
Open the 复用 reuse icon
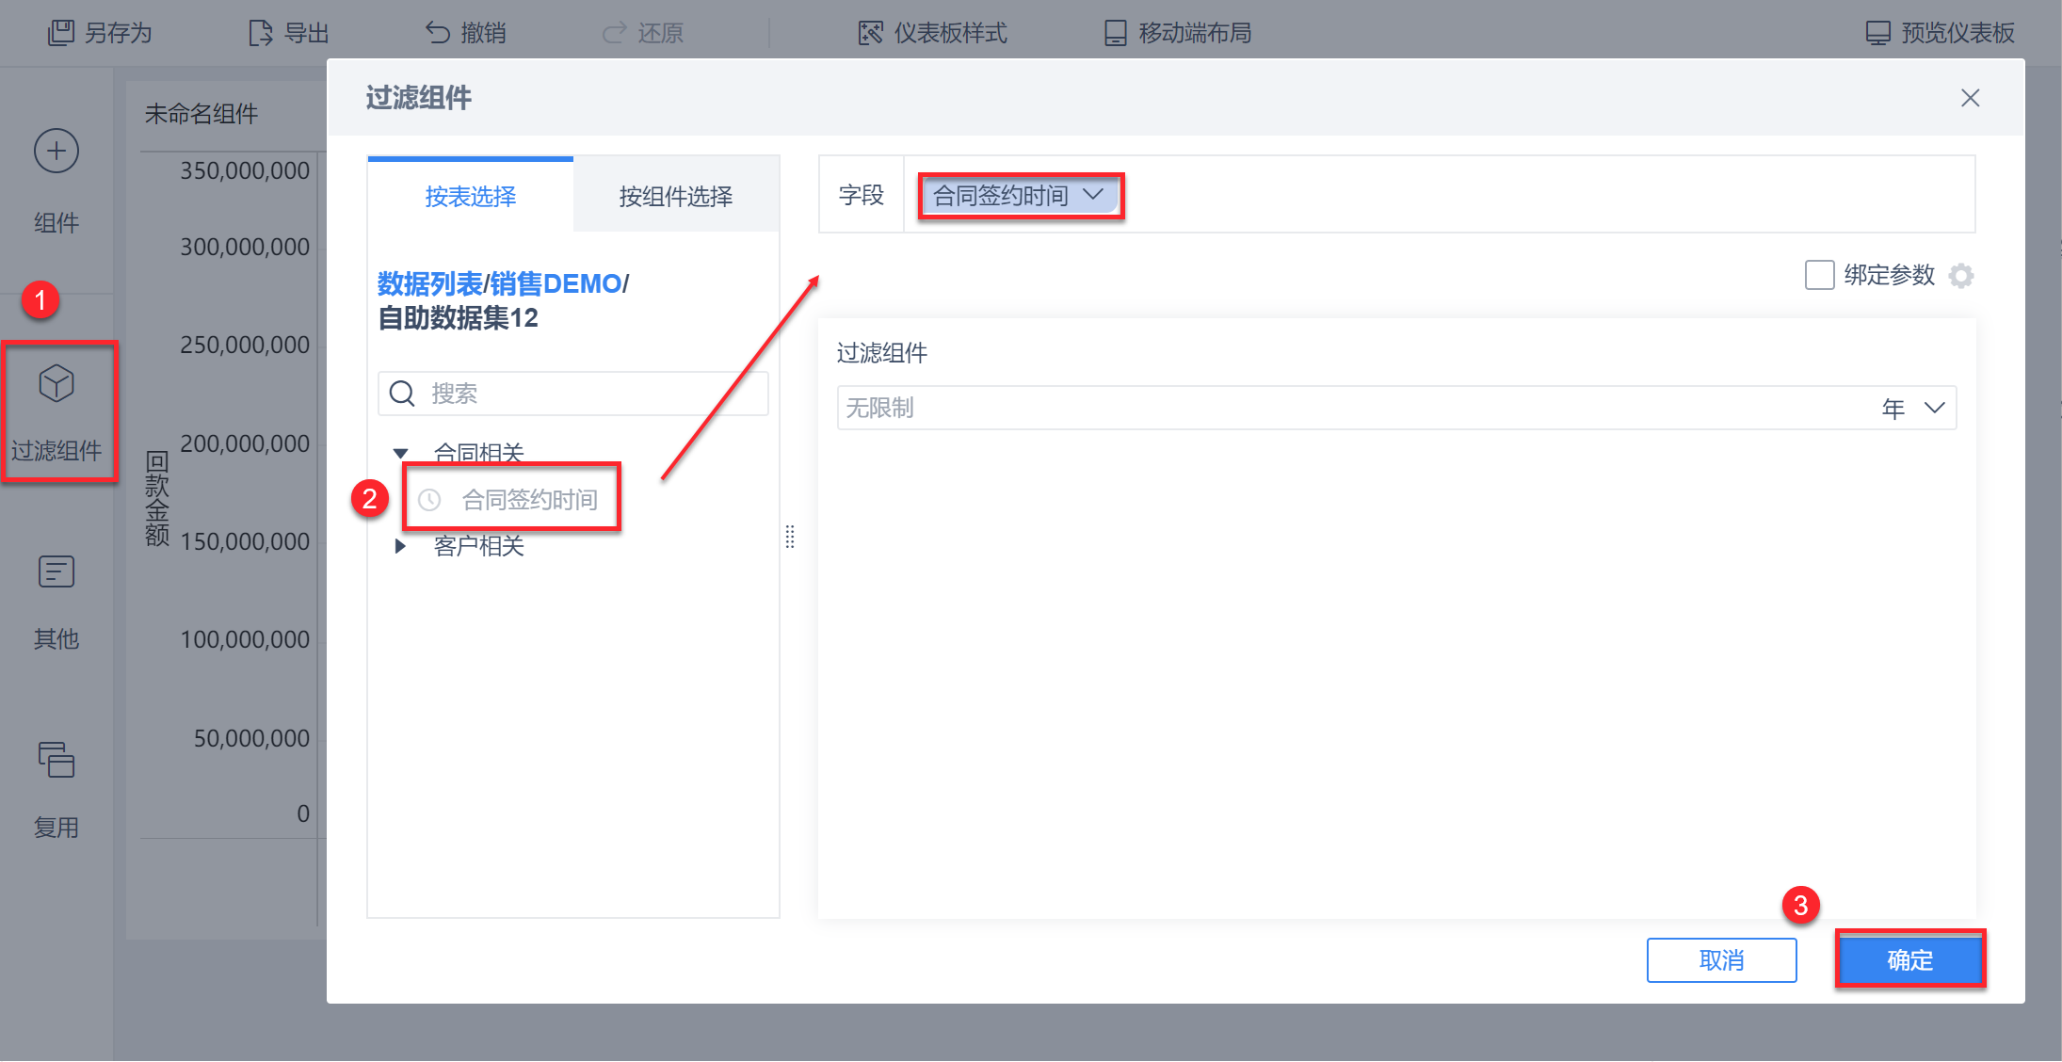[x=56, y=760]
